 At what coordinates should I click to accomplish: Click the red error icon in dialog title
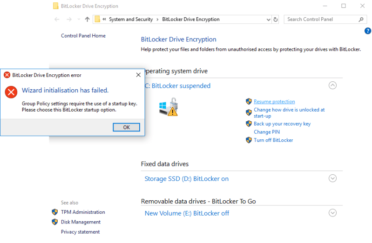coord(7,75)
